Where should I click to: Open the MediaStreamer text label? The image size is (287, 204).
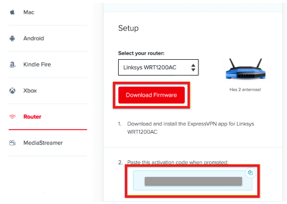43,143
